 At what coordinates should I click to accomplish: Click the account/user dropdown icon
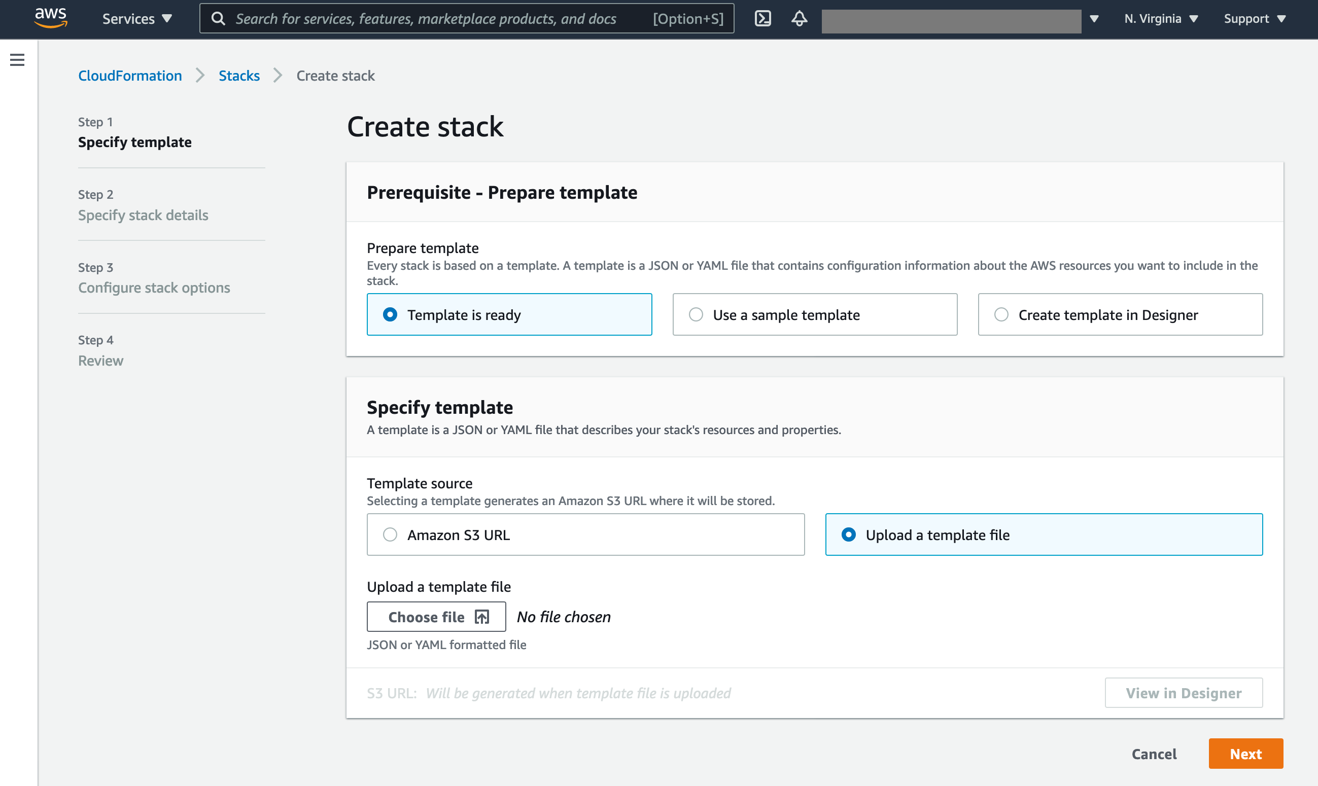[1093, 19]
